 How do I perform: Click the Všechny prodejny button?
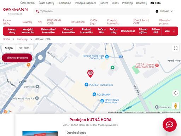[x=17, y=58]
